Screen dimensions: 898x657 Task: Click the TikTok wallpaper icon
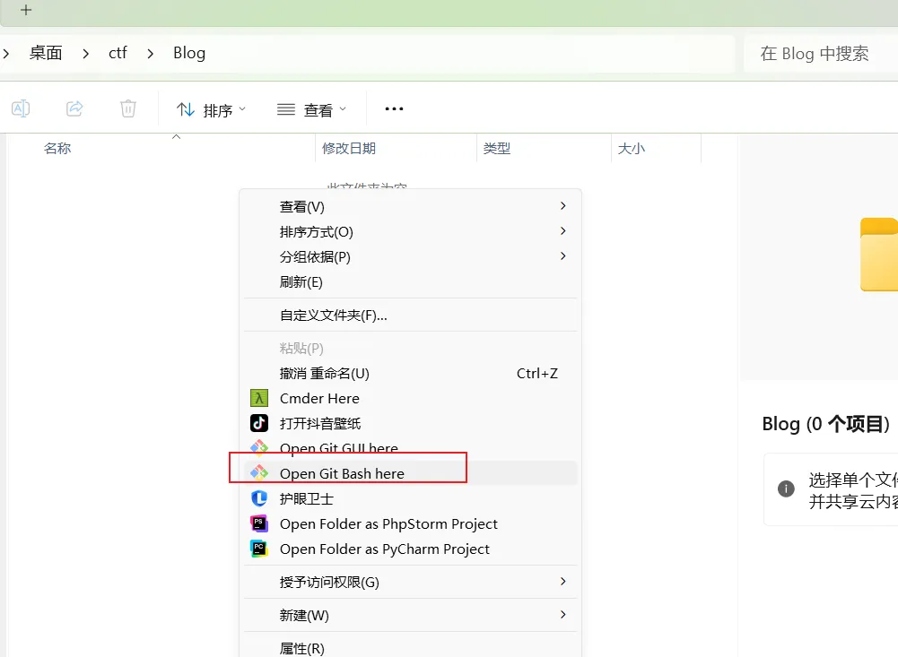[x=259, y=423]
